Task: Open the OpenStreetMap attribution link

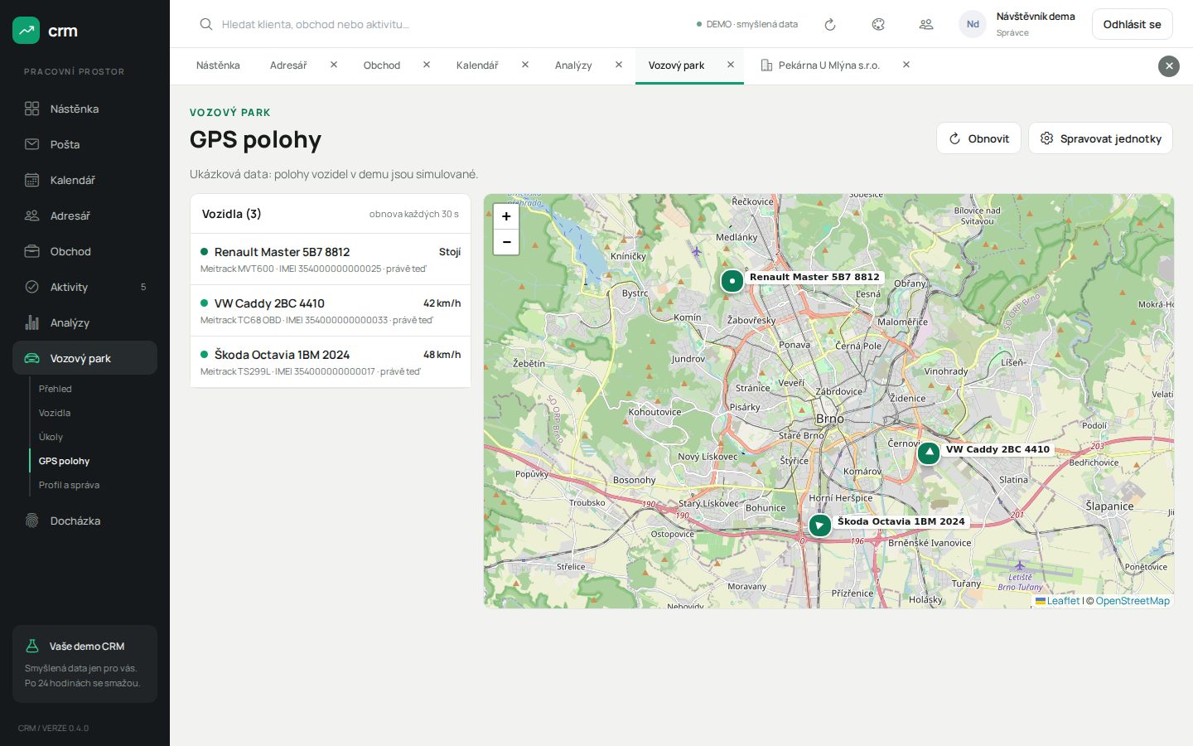Action: 1133,601
